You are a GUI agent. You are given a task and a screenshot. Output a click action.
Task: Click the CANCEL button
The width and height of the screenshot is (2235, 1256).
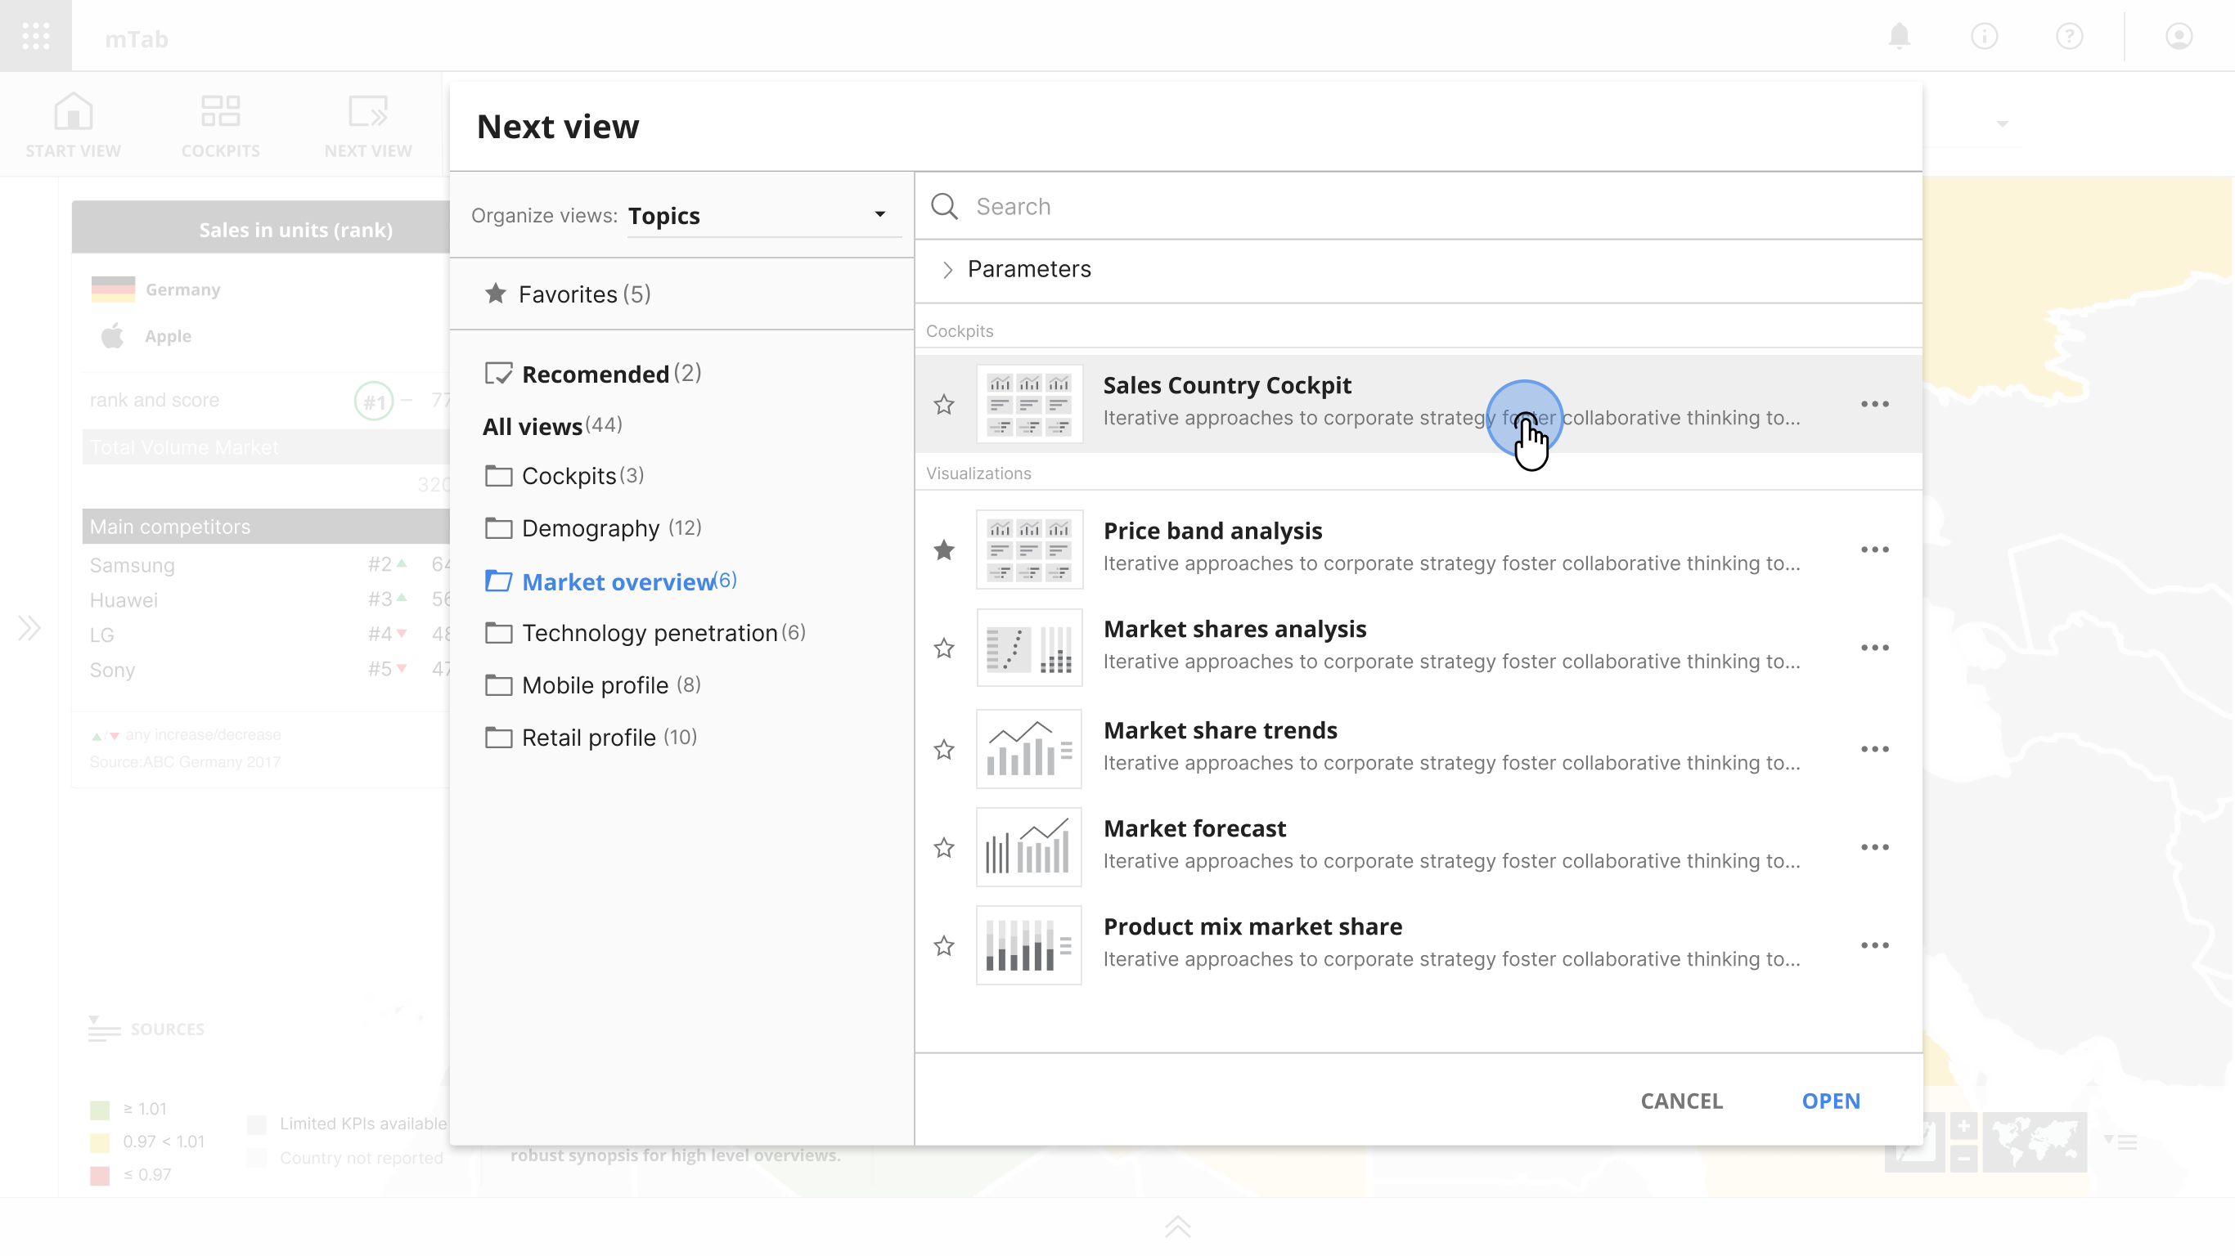pos(1681,1101)
